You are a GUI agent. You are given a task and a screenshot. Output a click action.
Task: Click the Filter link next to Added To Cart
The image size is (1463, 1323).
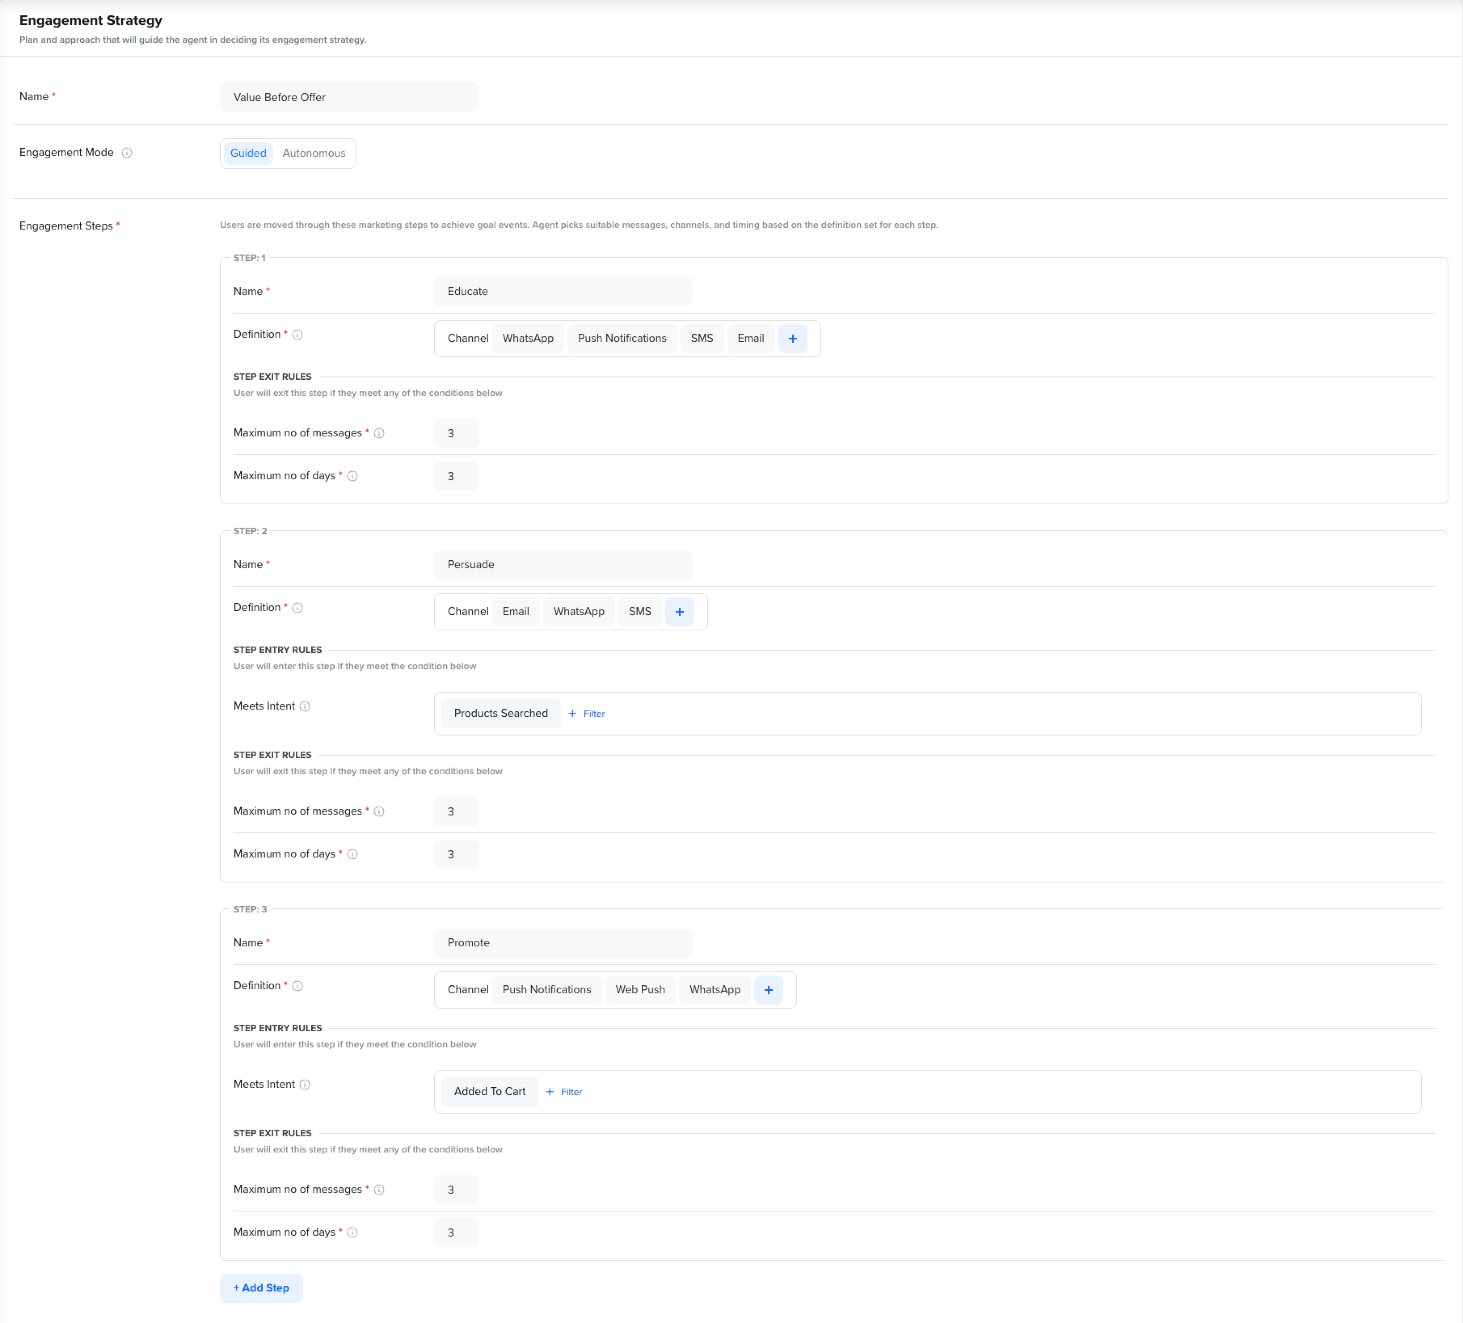(564, 1092)
